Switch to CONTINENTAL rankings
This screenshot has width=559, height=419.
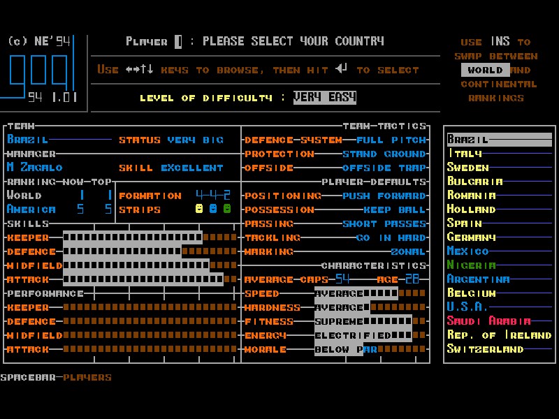[499, 84]
